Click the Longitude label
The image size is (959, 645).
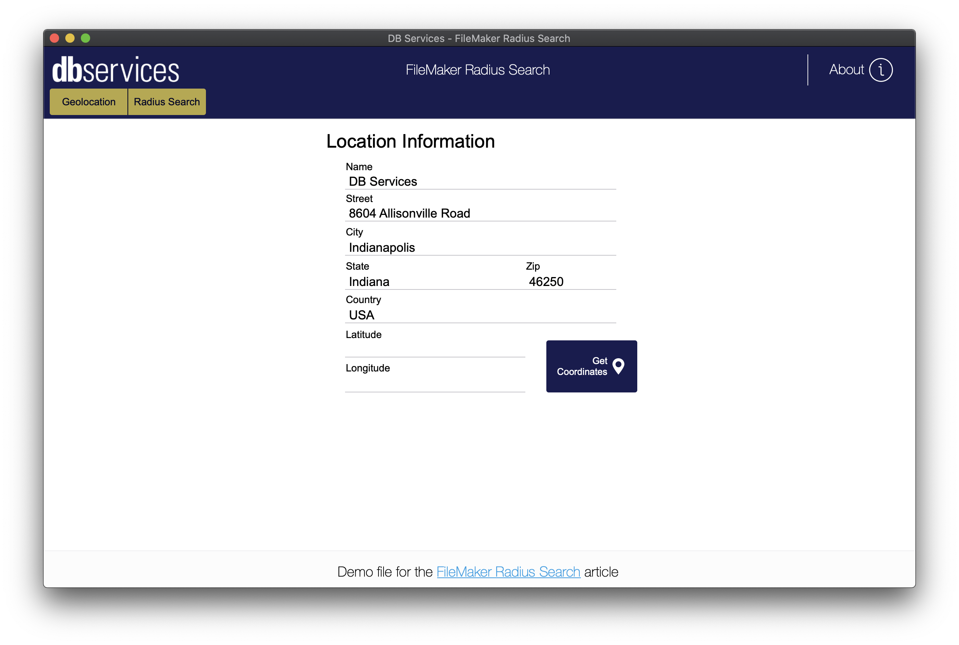367,368
